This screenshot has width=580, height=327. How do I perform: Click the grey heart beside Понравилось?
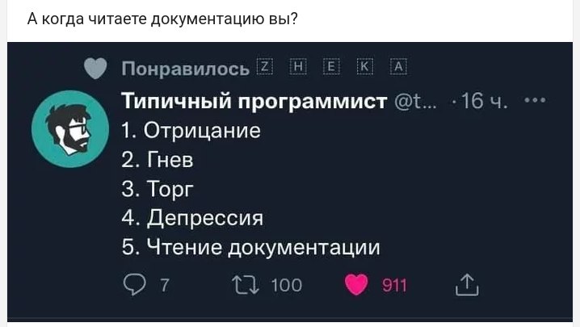coord(96,70)
